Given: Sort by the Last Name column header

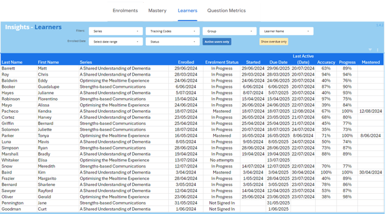Looking at the screenshot, I should [x=12, y=62].
